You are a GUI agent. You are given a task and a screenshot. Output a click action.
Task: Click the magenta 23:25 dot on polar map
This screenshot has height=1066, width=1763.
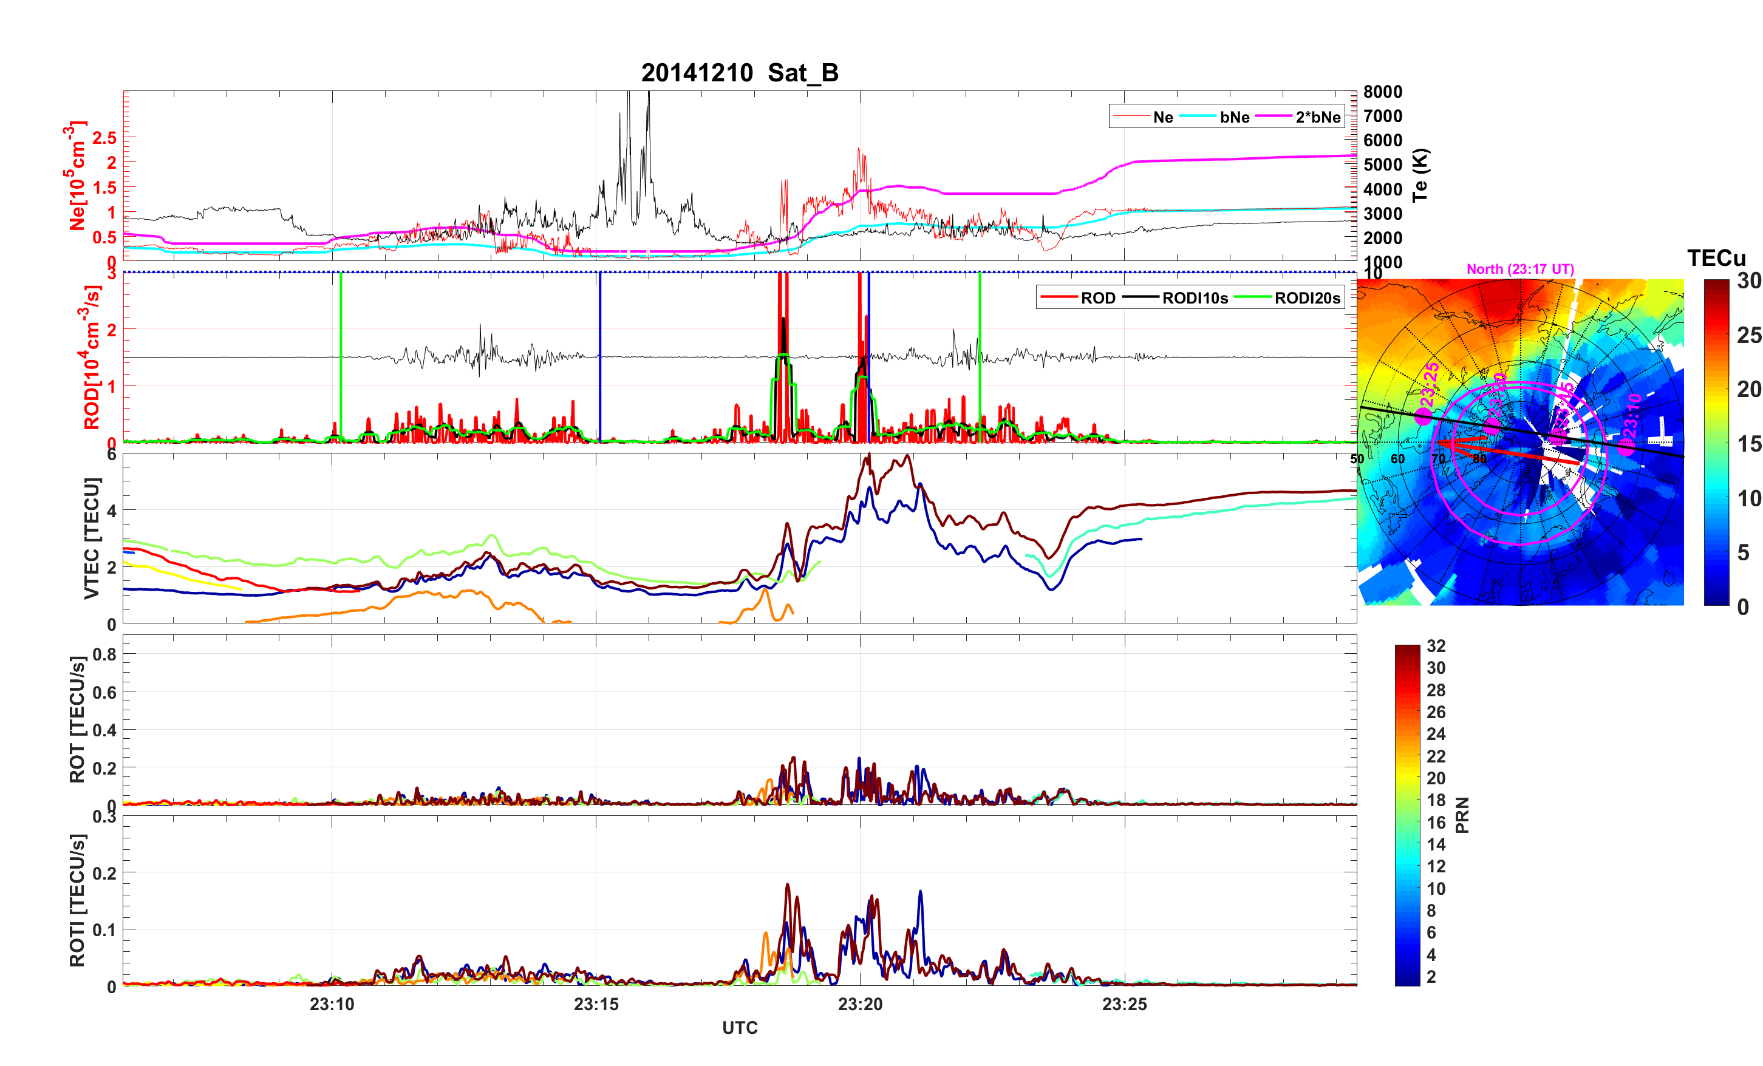click(x=1424, y=417)
